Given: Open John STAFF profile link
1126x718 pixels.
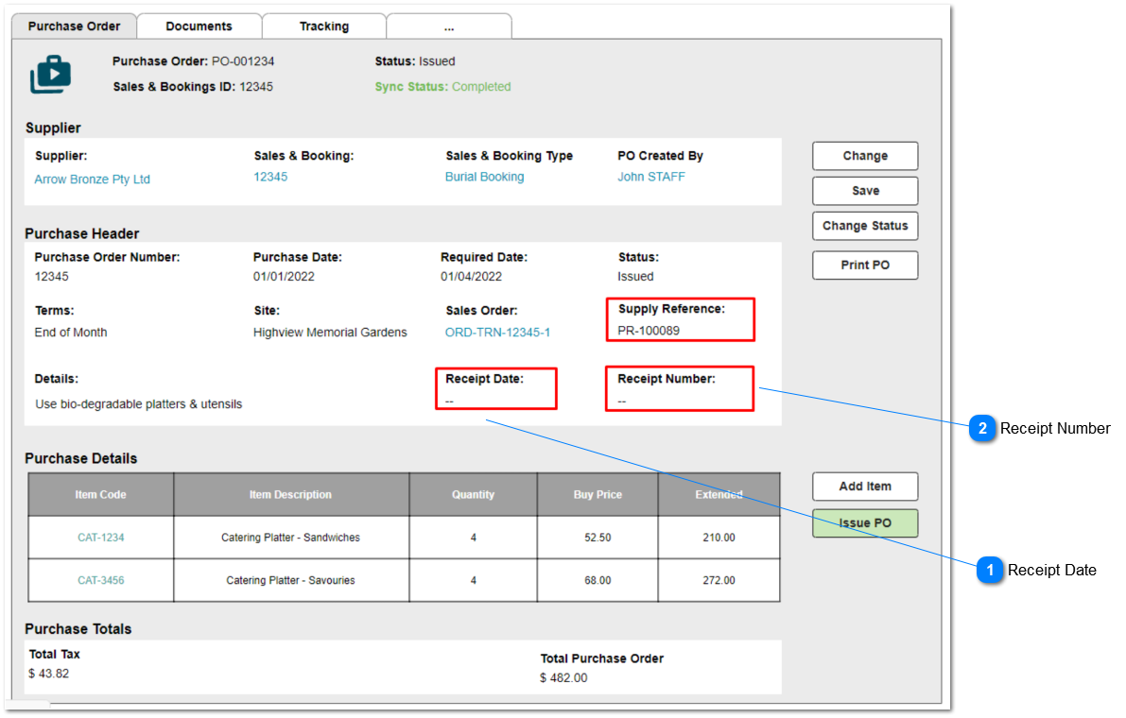Looking at the screenshot, I should [651, 177].
